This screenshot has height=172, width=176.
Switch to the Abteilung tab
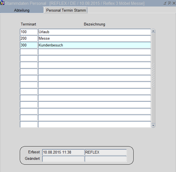(x=22, y=10)
